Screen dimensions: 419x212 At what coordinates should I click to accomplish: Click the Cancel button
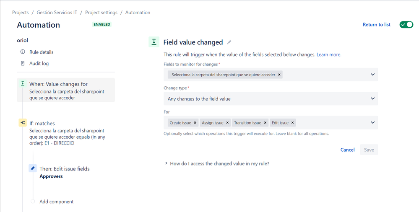point(347,150)
